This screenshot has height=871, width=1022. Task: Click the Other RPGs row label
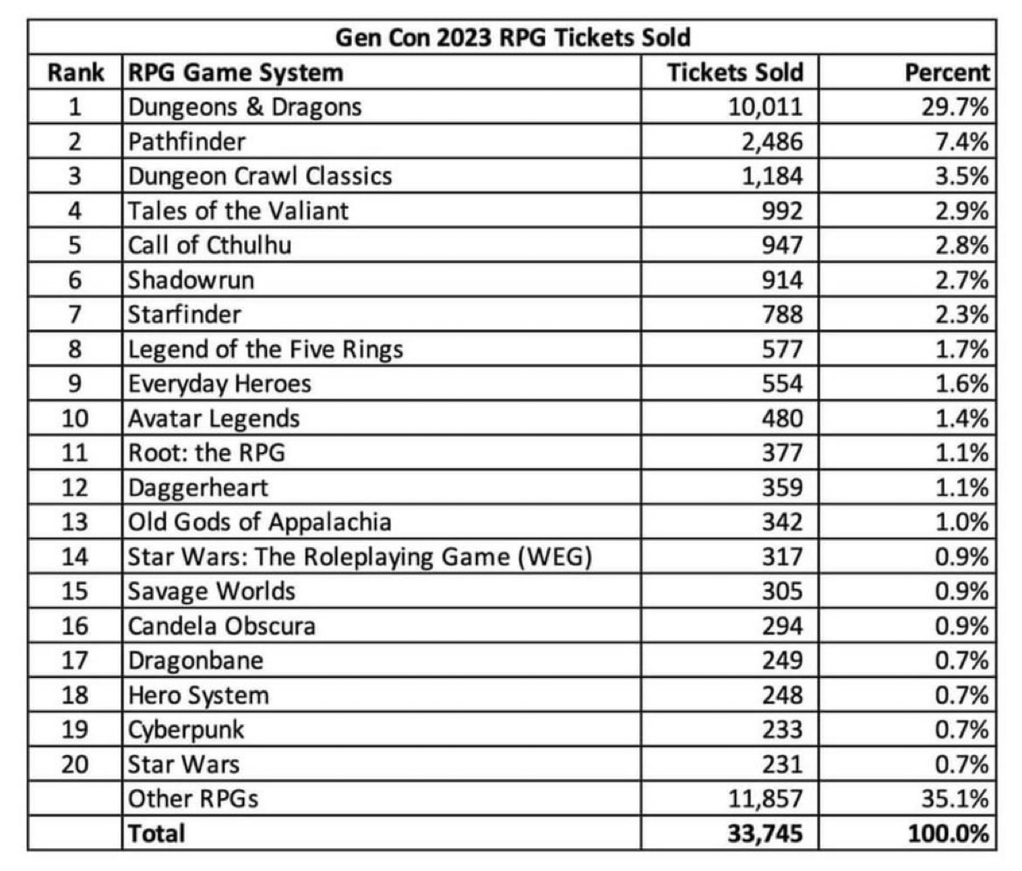pyautogui.click(x=193, y=799)
